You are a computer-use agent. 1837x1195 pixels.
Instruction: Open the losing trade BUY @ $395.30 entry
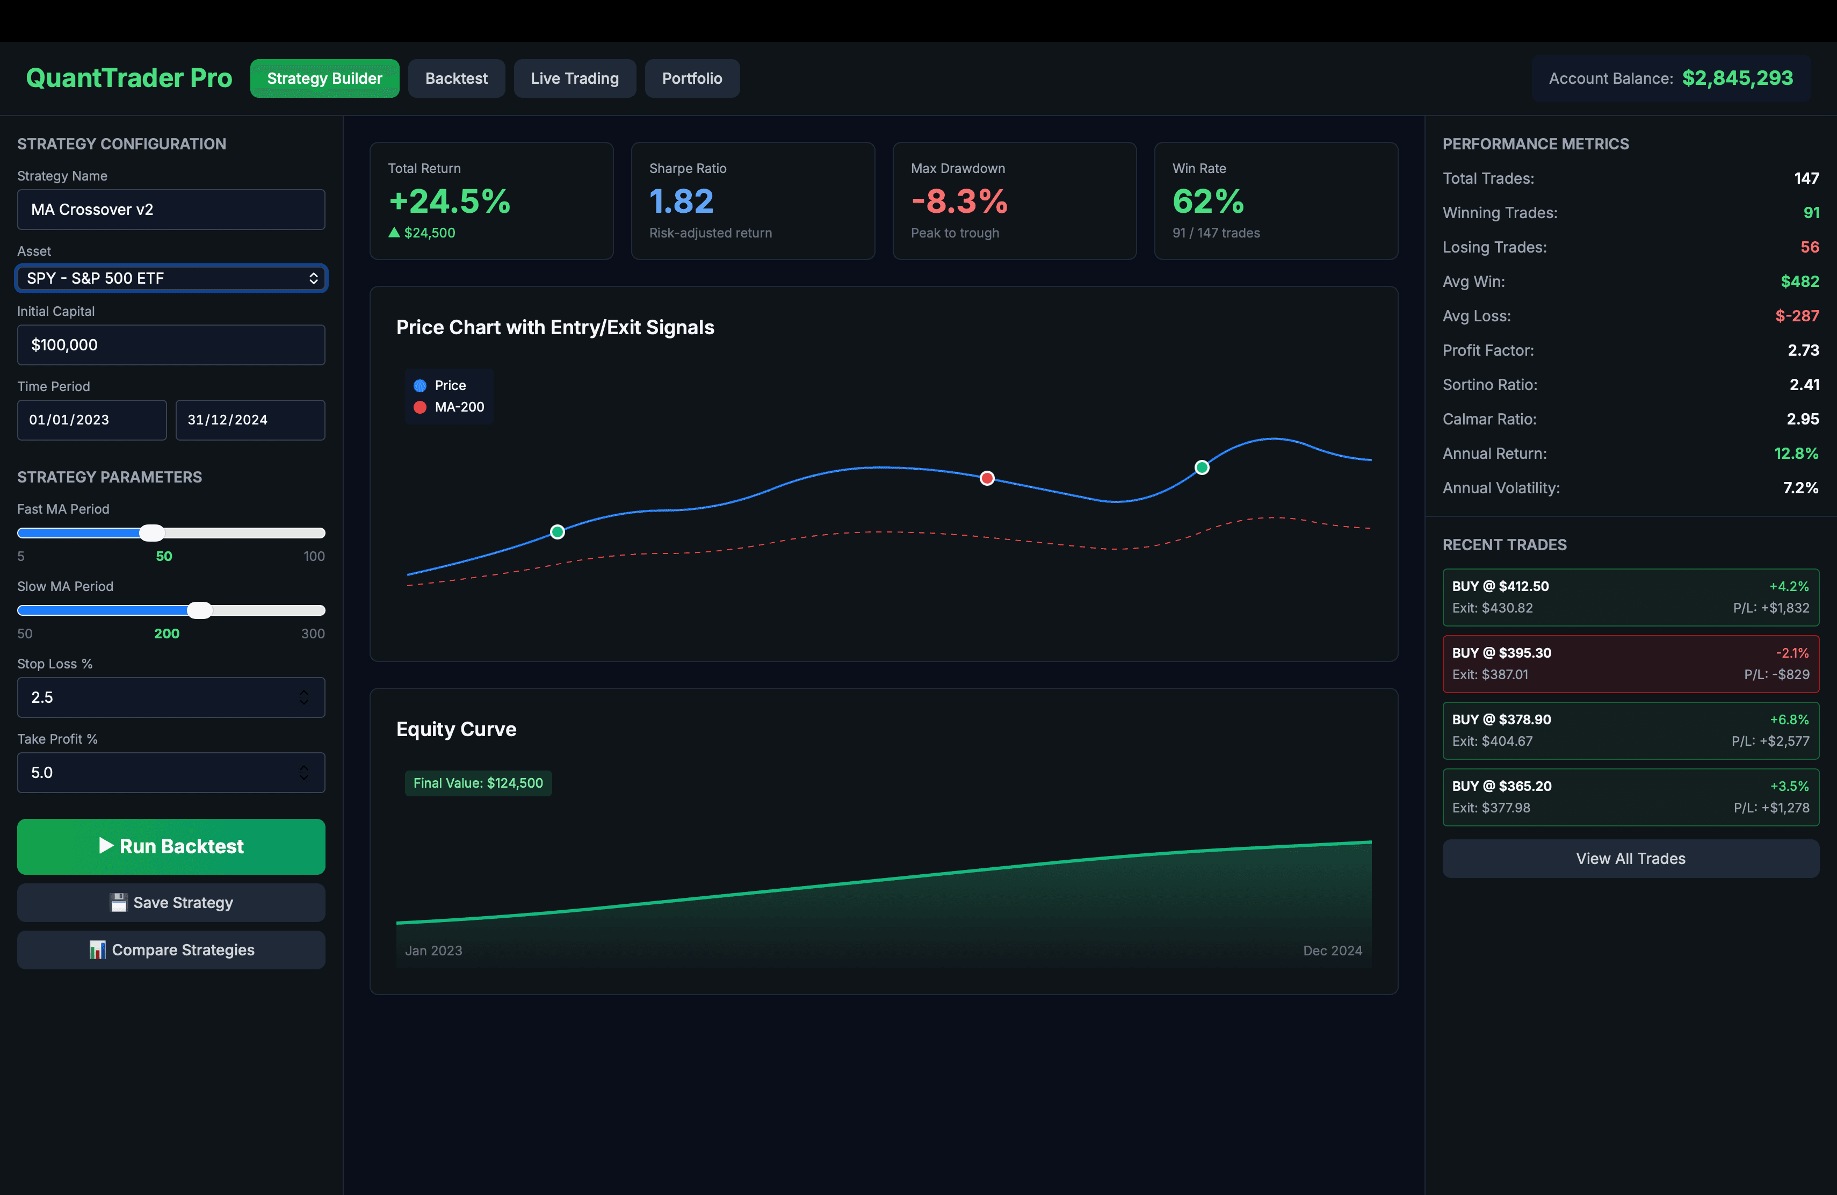[x=1629, y=663]
